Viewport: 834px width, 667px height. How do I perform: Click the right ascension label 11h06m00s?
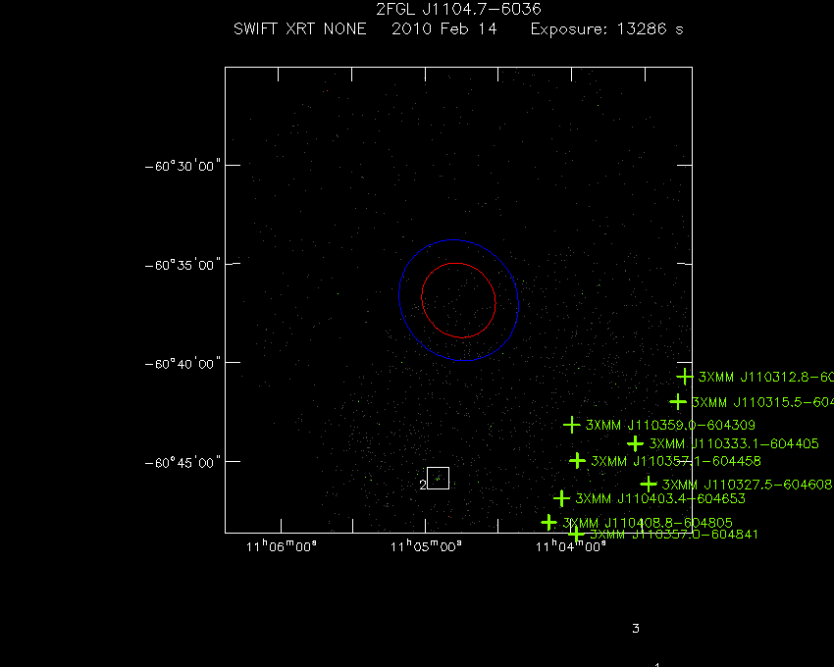click(282, 546)
